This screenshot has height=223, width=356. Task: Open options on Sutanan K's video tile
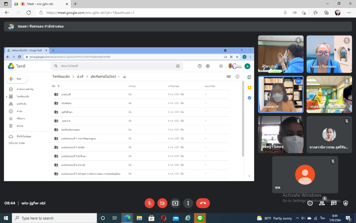[298, 81]
